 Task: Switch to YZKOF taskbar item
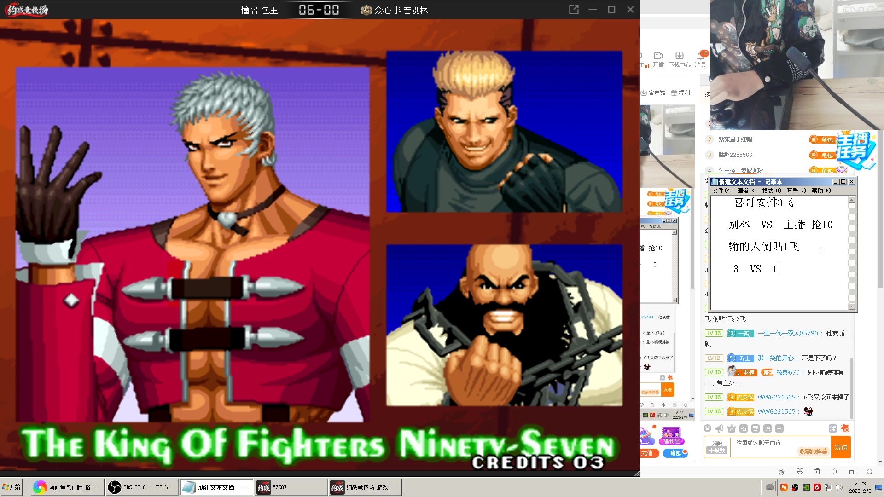pyautogui.click(x=291, y=487)
